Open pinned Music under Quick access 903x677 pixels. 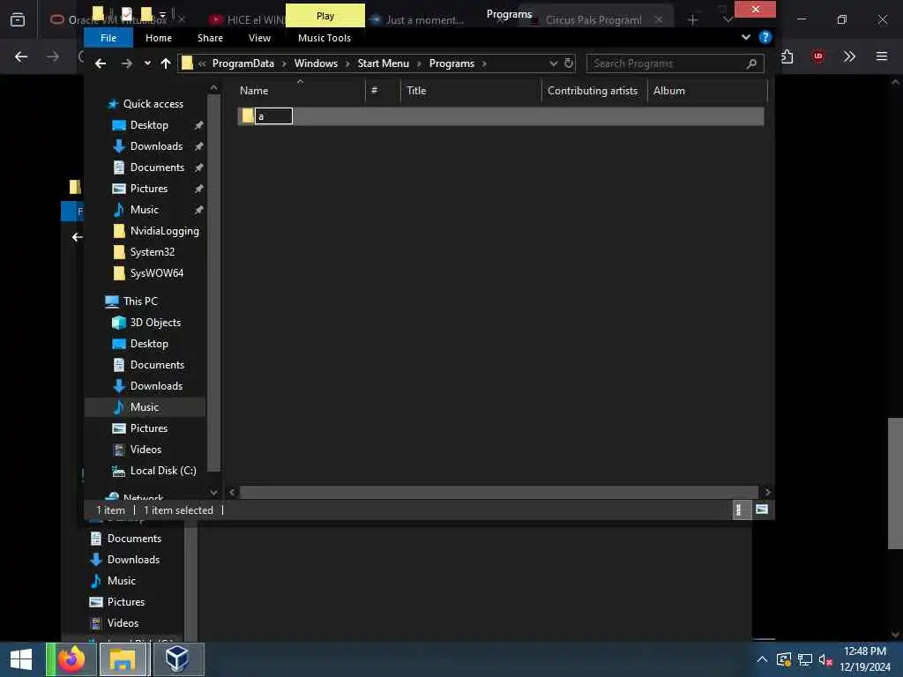pyautogui.click(x=144, y=210)
